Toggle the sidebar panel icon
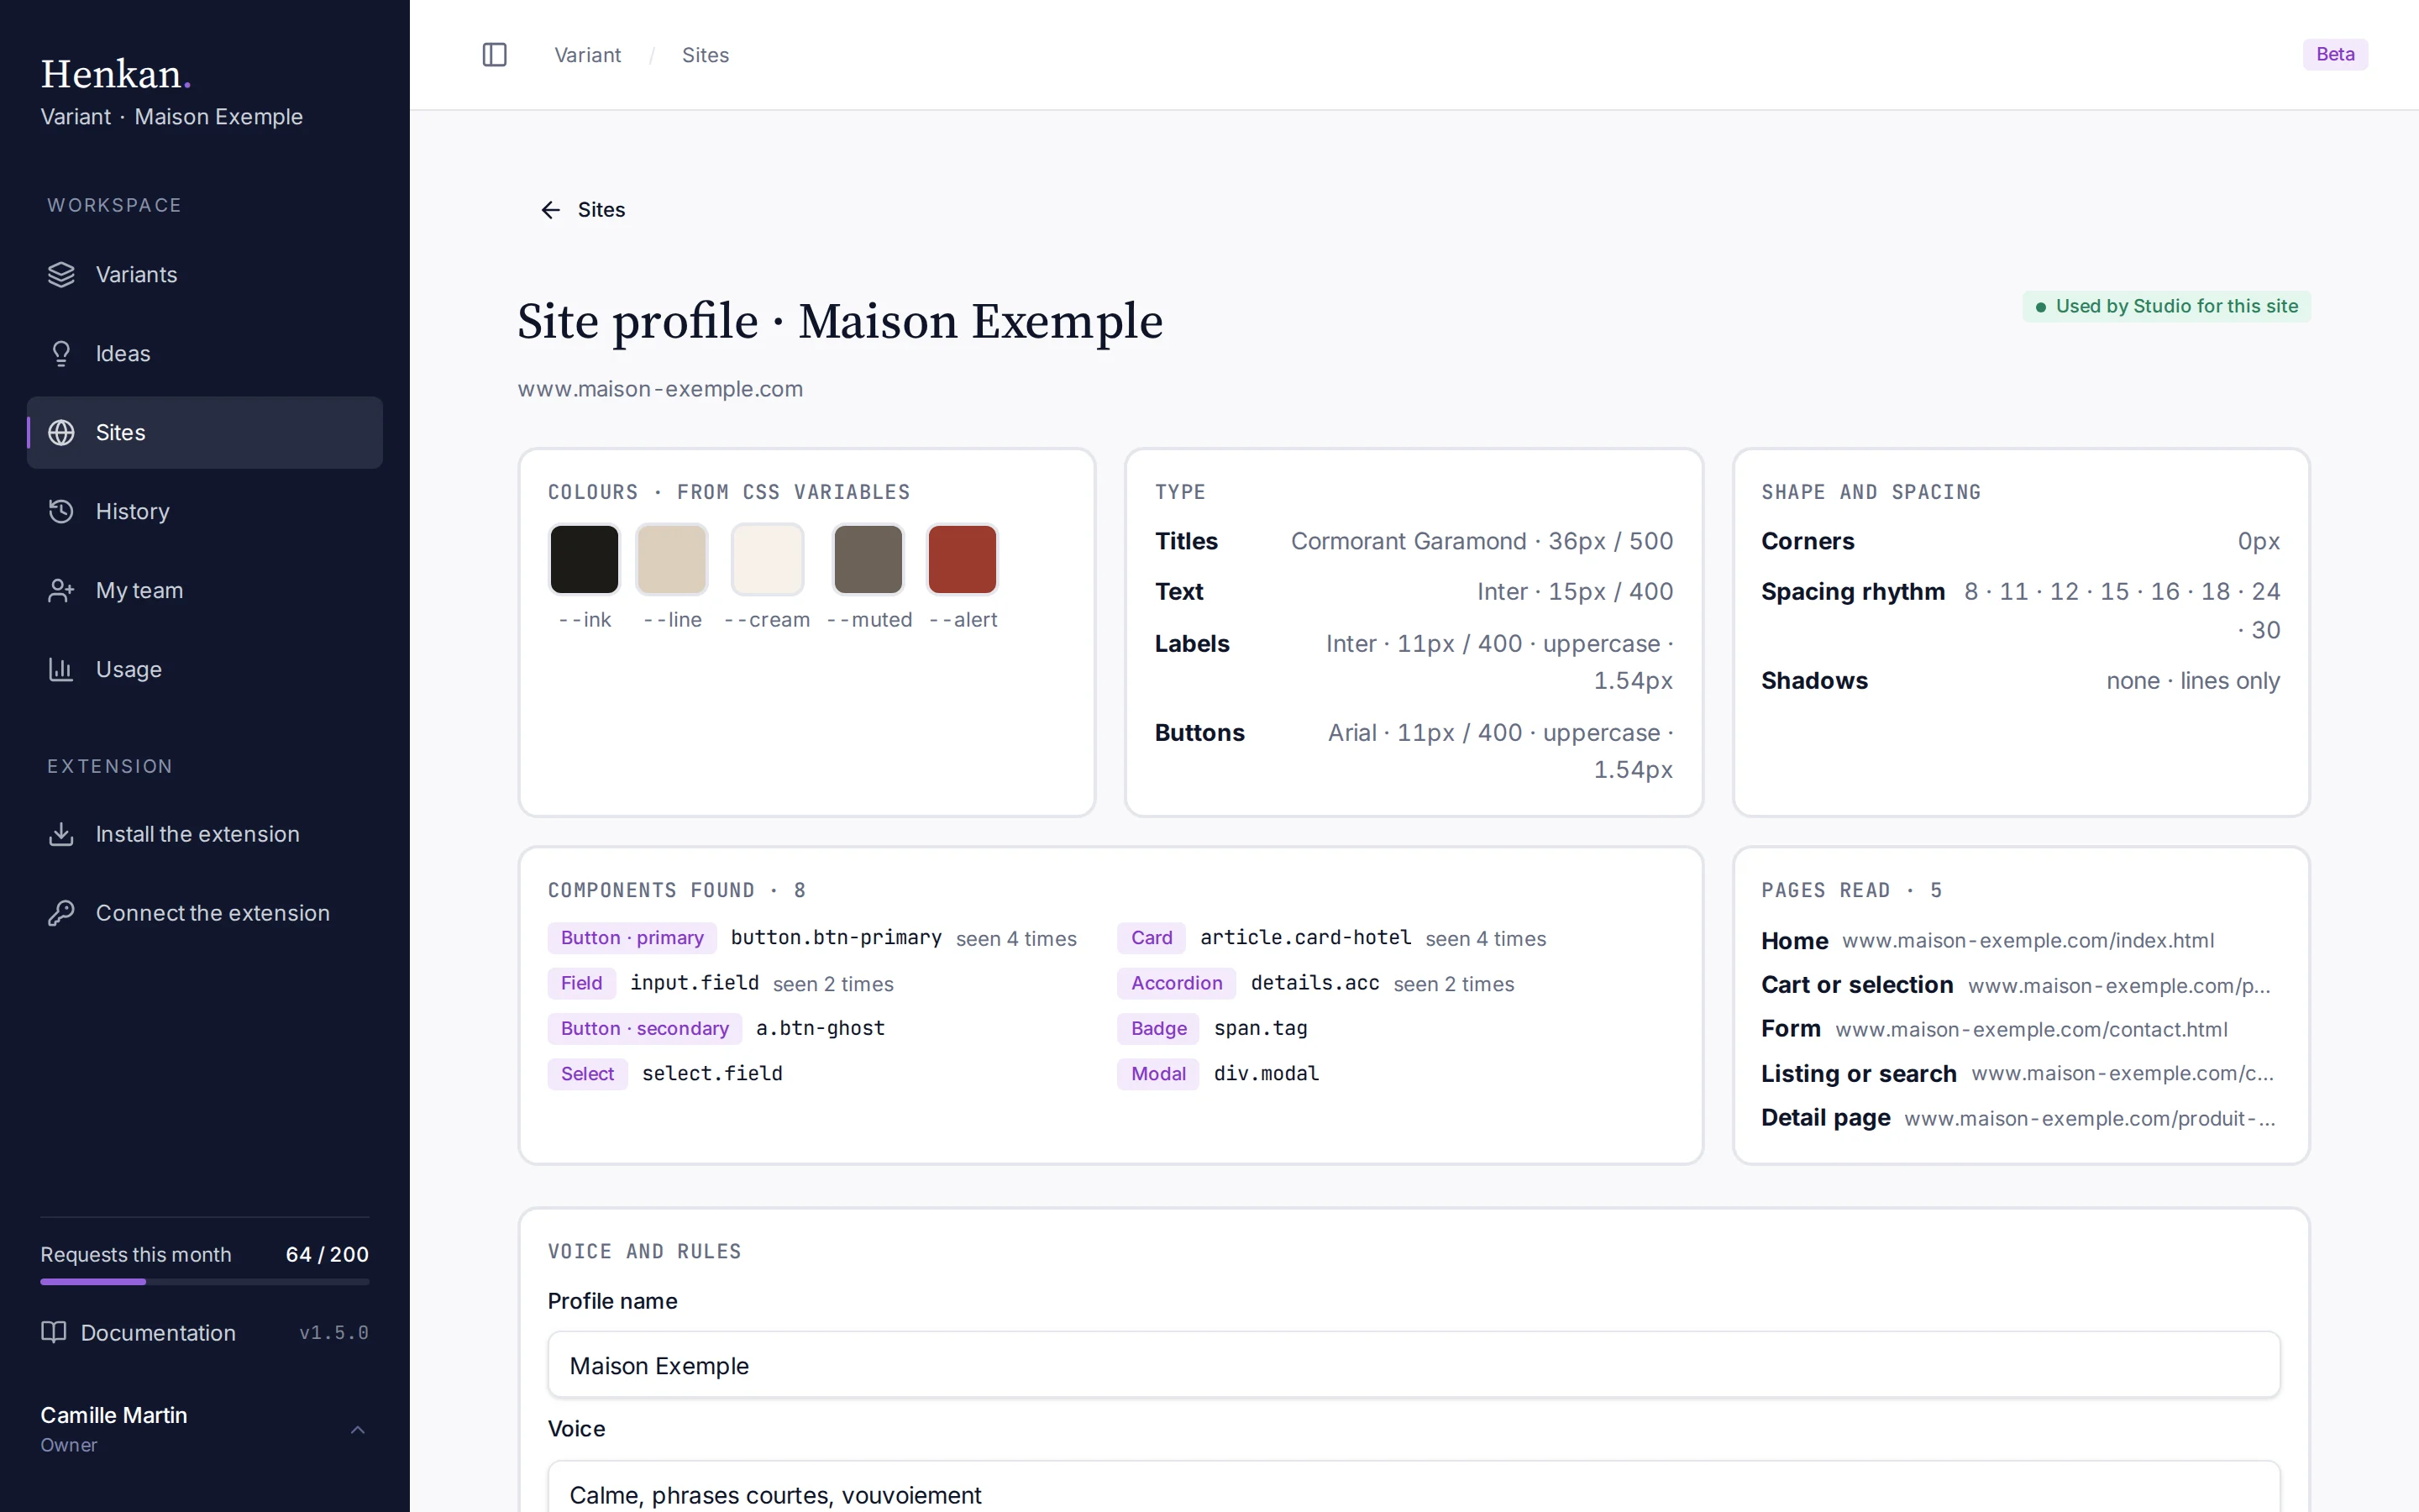Screen dimensions: 2419x1512 (x=495, y=55)
